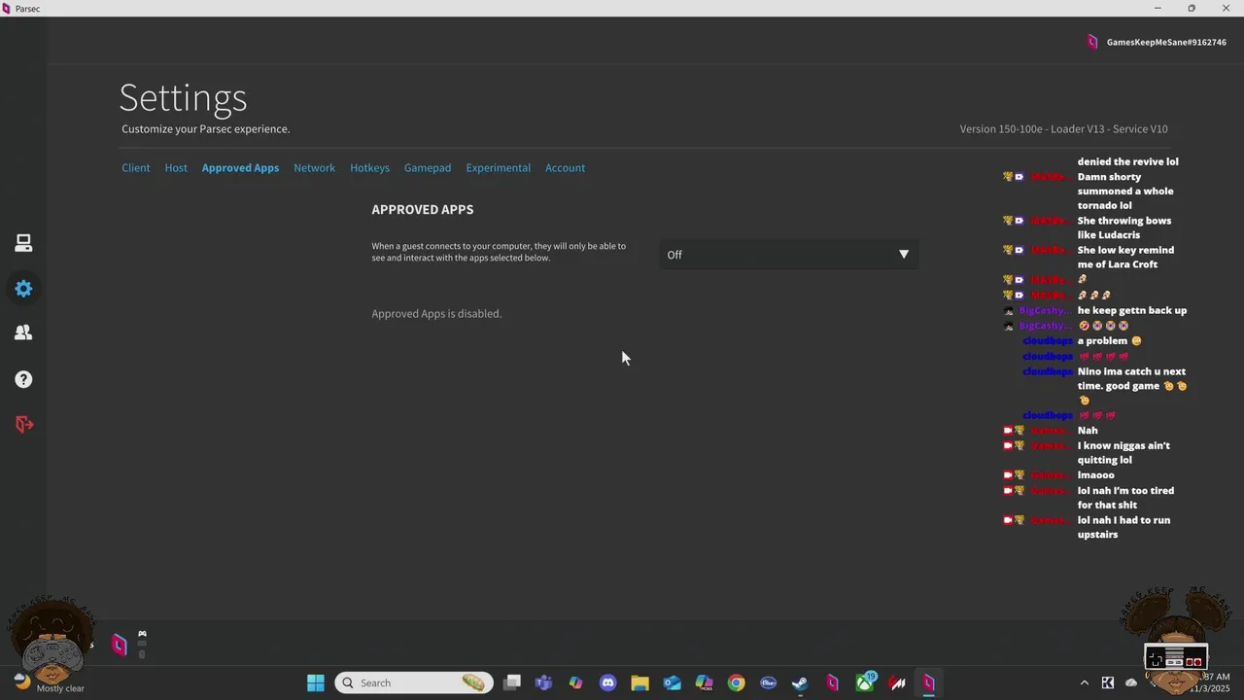Open Microsoft 365 app on taskbar
The width and height of the screenshot is (1244, 700).
coord(704,682)
